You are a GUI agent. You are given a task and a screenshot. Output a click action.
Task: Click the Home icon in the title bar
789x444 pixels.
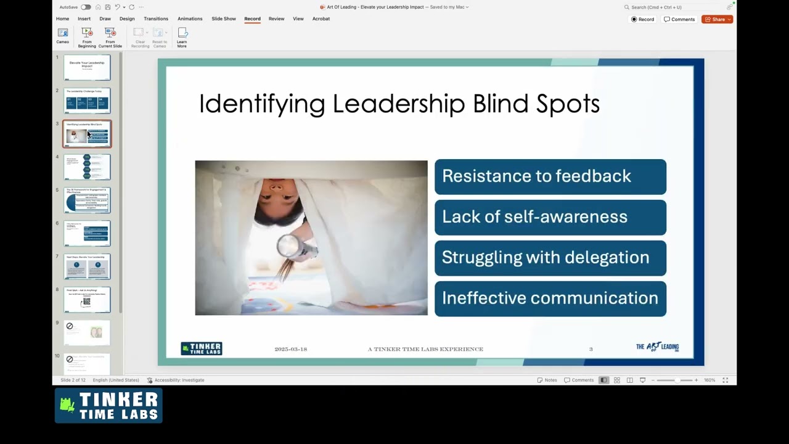coord(98,7)
